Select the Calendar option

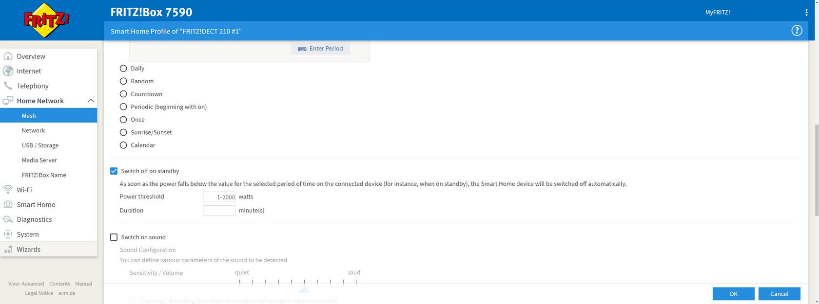(123, 145)
